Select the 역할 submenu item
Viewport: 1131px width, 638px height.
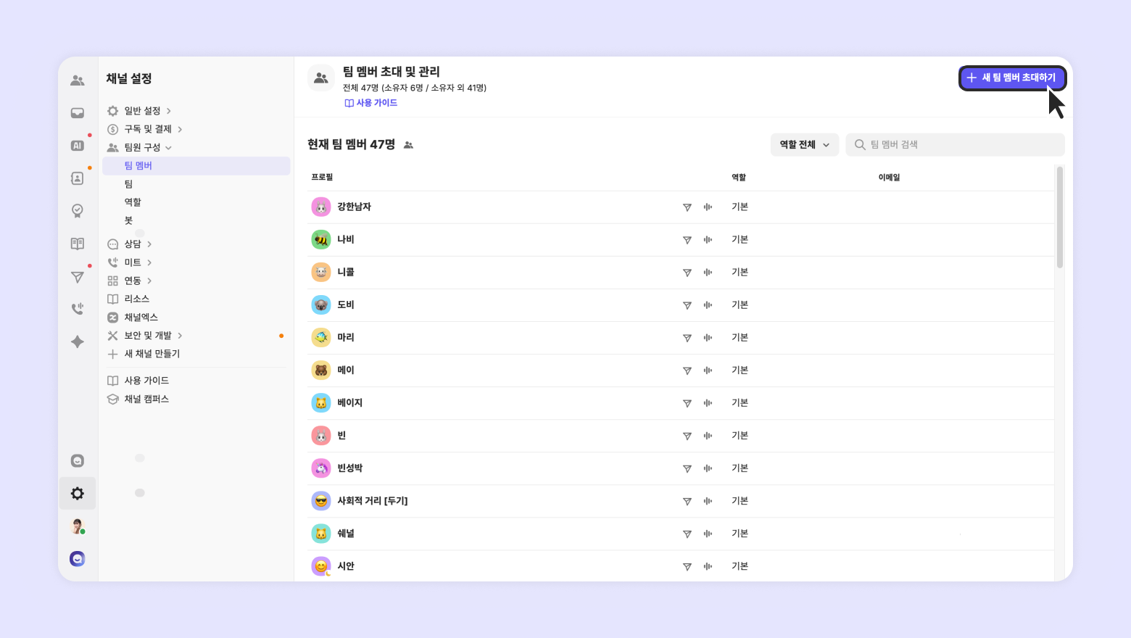[x=133, y=202]
